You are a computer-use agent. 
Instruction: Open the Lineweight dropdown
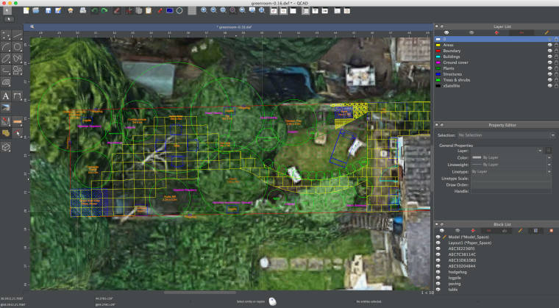[x=511, y=165]
